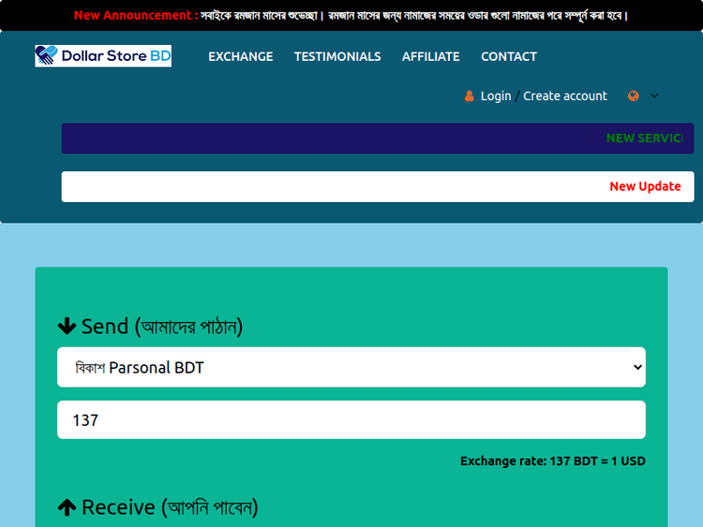
Task: Click the red New Update ticker text
Action: 645,186
